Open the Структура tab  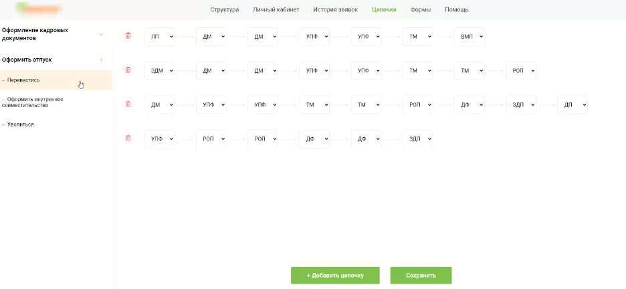click(224, 10)
